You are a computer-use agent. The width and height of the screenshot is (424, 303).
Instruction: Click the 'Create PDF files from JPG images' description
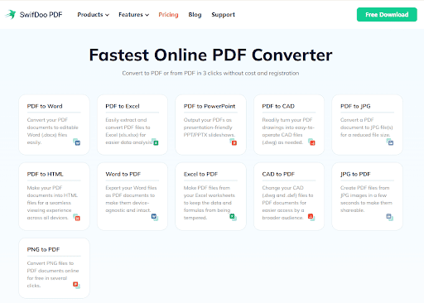366,199
